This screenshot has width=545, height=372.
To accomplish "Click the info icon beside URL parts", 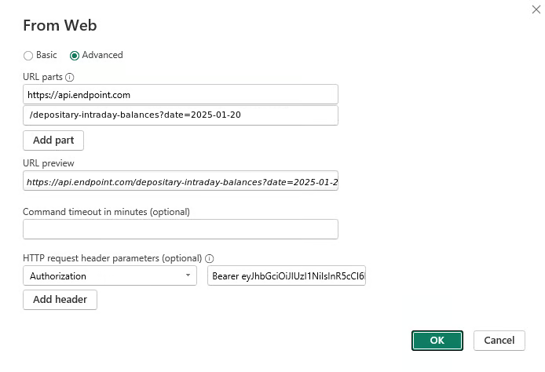I will (x=70, y=78).
